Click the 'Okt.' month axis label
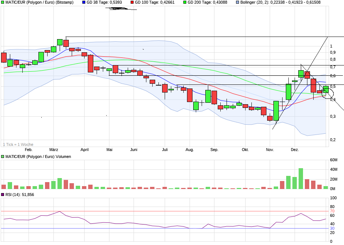 [x=245, y=150]
